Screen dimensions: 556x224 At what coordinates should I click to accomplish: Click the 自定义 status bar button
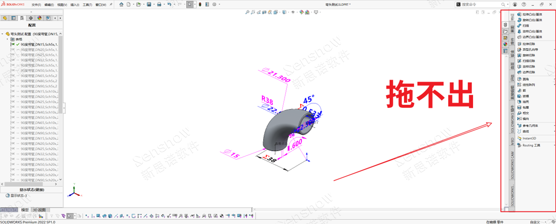point(535,222)
